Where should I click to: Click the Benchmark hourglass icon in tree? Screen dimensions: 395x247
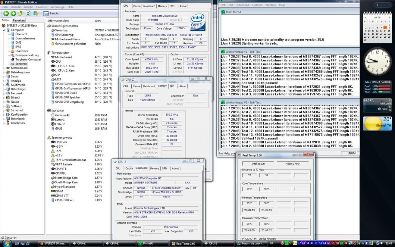coord(8,123)
